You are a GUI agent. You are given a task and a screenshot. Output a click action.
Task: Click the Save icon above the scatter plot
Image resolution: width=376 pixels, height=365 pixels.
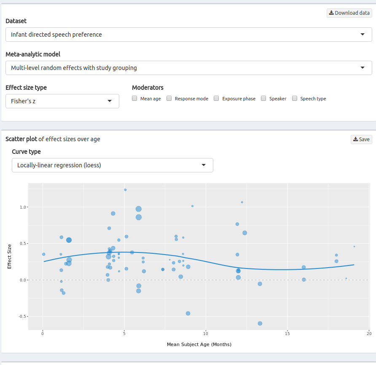click(355, 140)
